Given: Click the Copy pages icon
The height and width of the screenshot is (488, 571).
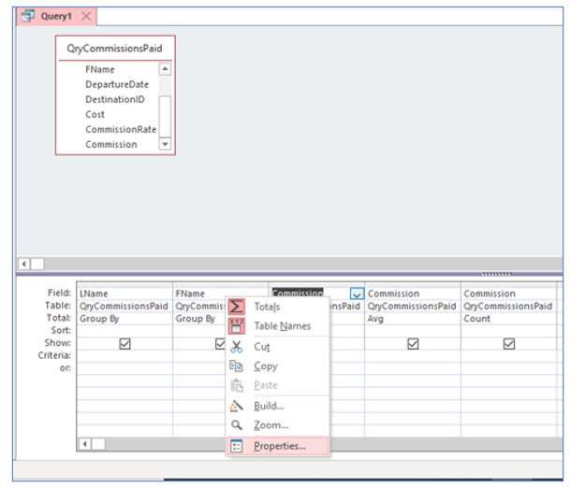Looking at the screenshot, I should (x=236, y=366).
